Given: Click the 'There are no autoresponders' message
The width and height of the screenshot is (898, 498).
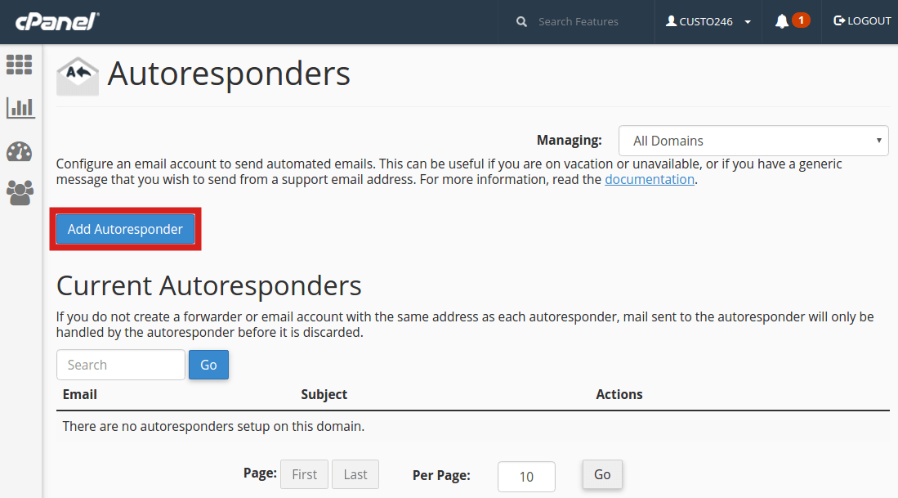Looking at the screenshot, I should tap(213, 426).
